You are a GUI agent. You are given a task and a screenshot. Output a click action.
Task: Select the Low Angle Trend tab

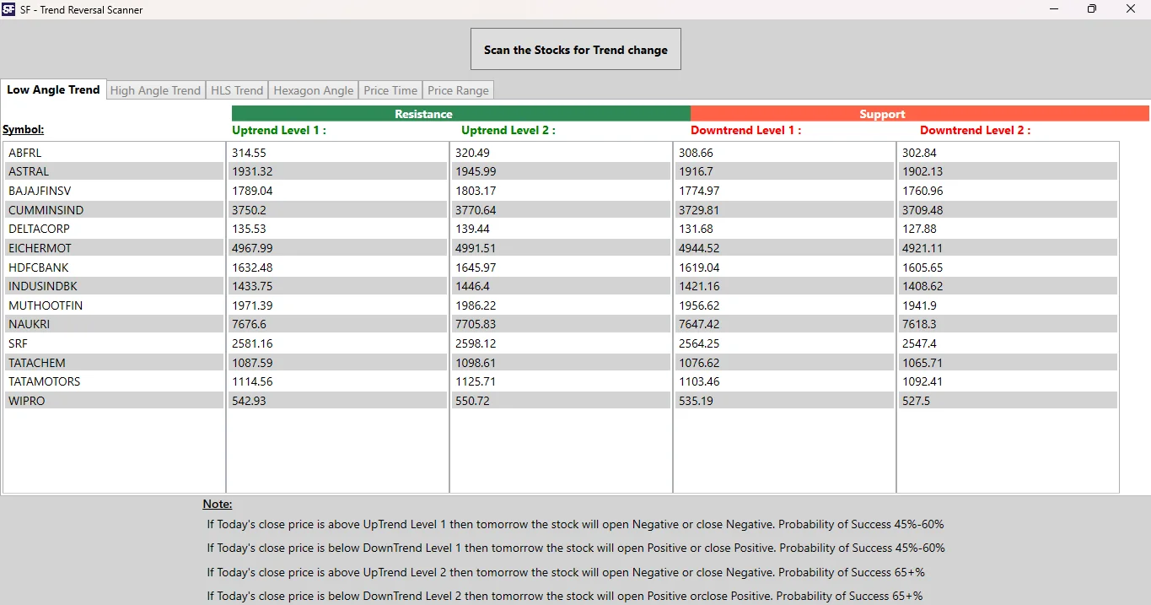pyautogui.click(x=53, y=89)
